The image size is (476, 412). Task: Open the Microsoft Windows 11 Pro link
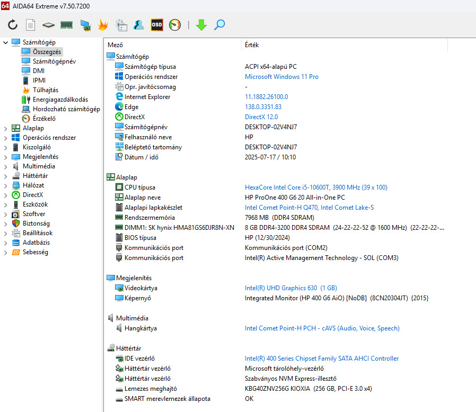(x=281, y=77)
